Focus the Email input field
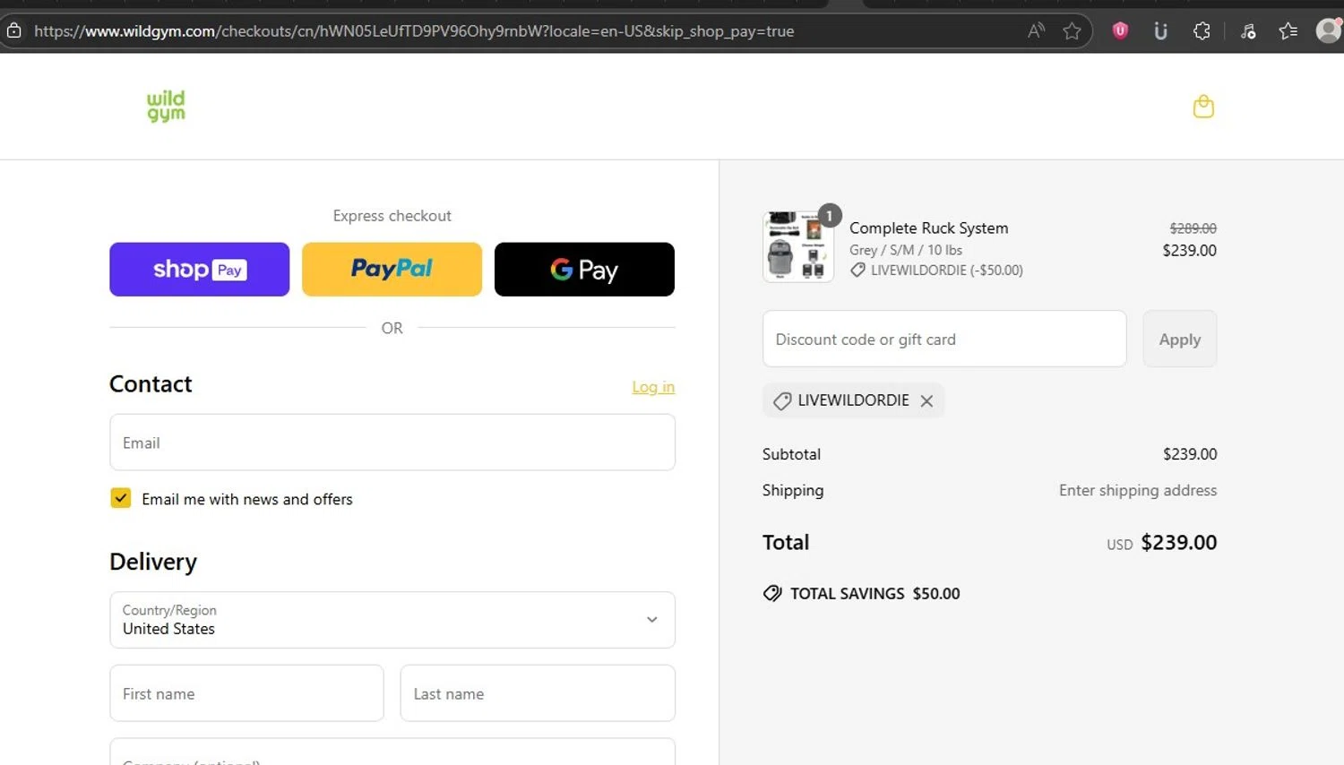 point(392,443)
